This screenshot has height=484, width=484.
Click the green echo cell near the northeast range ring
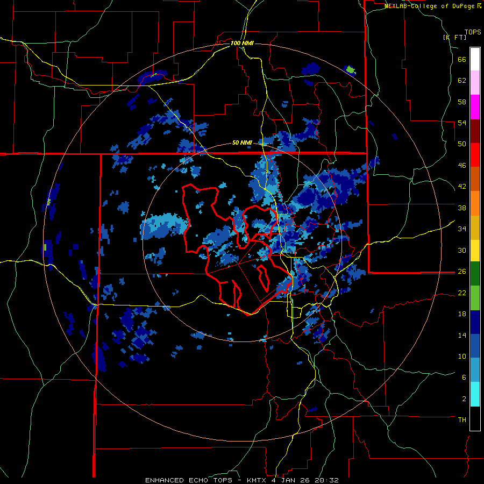click(x=350, y=70)
